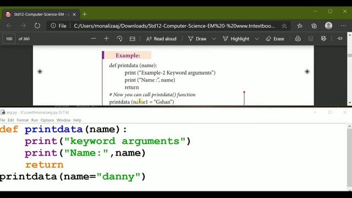Open the Favorites list
The width and height of the screenshot is (352, 198).
(300, 26)
